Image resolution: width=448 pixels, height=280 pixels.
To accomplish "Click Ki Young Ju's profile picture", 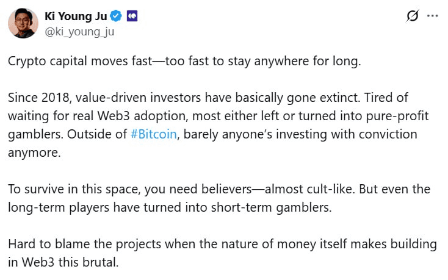I will [x=23, y=23].
